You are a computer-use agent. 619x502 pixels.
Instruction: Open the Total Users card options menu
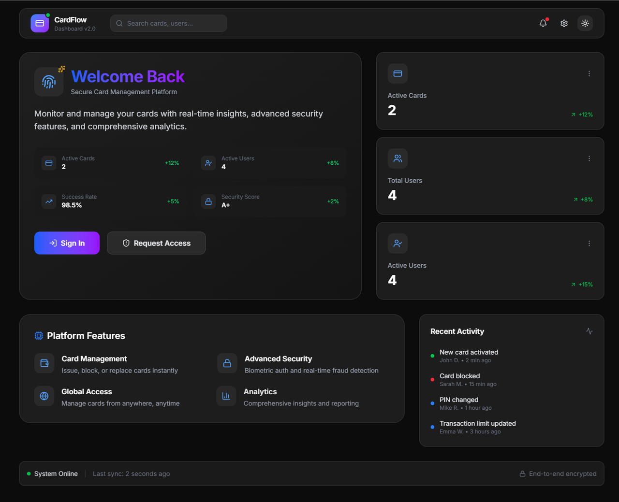[589, 158]
